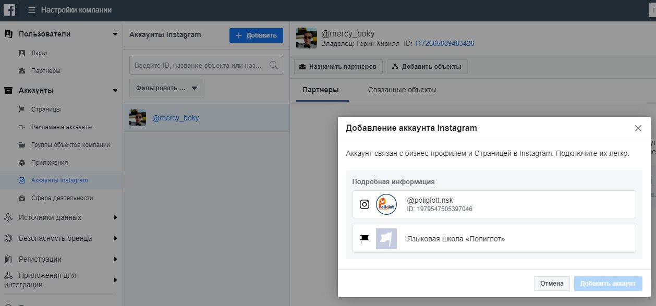The width and height of the screenshot is (656, 306).
Task: Open Рекламные аккаунты in the sidebar
Action: point(62,127)
